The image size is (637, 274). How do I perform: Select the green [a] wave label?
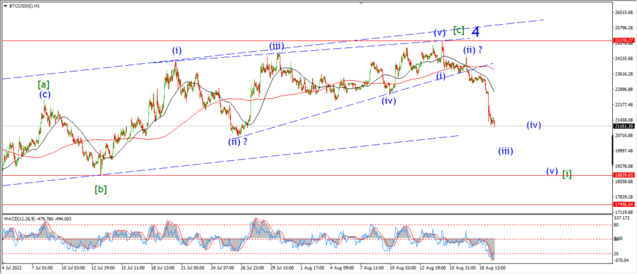(x=44, y=85)
